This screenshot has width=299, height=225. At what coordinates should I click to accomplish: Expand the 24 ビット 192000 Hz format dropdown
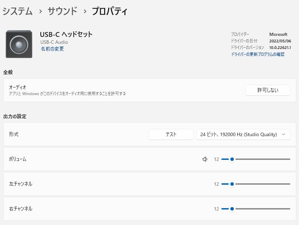point(243,134)
